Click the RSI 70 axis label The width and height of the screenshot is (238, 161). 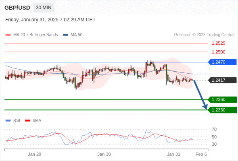(x=214, y=129)
